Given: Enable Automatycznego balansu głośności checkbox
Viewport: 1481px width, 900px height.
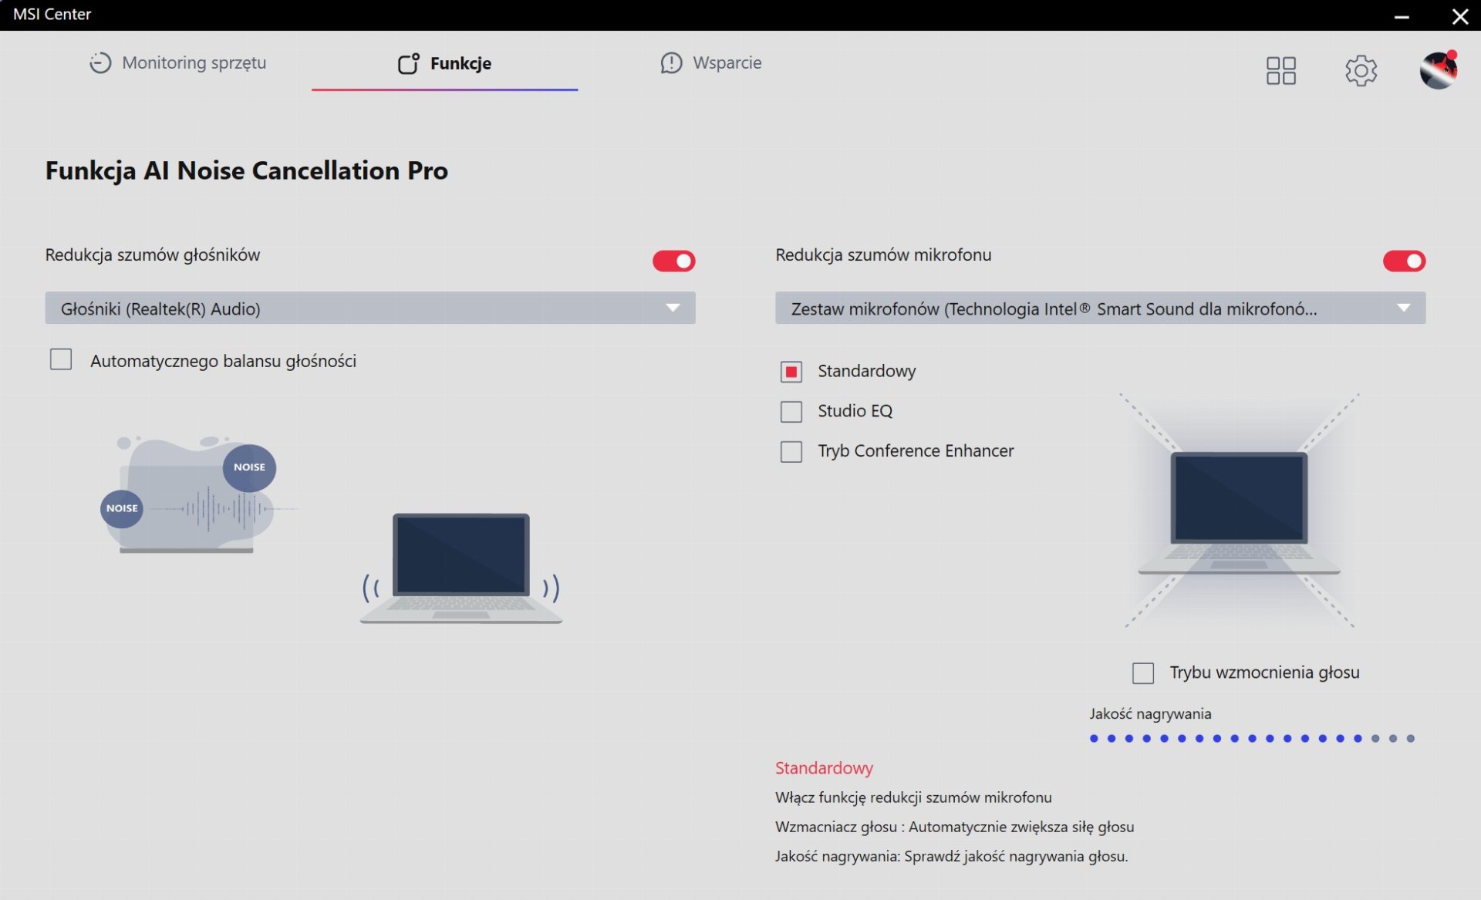Looking at the screenshot, I should 61,360.
